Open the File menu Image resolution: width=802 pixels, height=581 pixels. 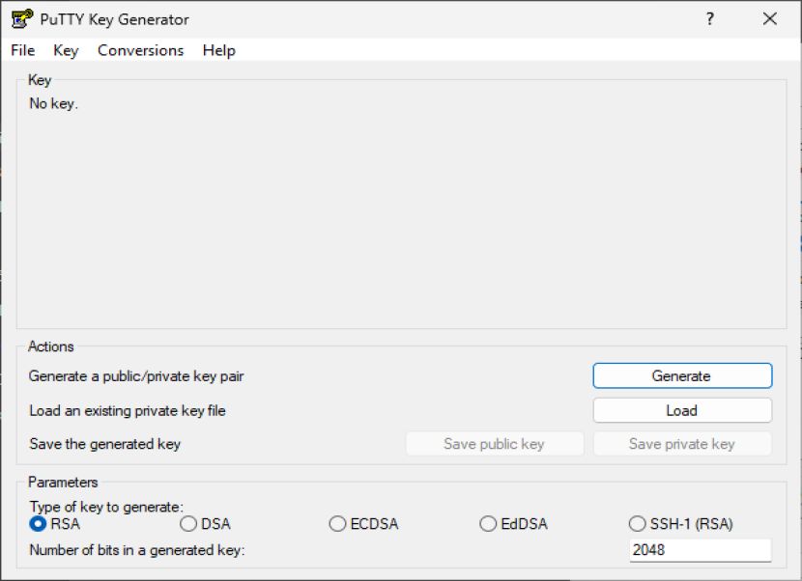[22, 50]
